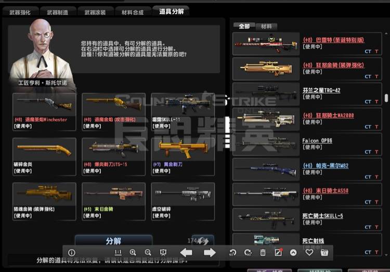
Task: Click the circled up-chevron icon
Action: 293,252
